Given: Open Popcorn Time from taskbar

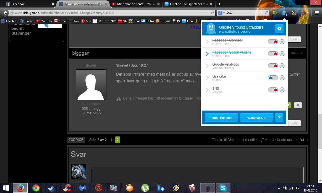Looking at the screenshot, I should [192, 188].
